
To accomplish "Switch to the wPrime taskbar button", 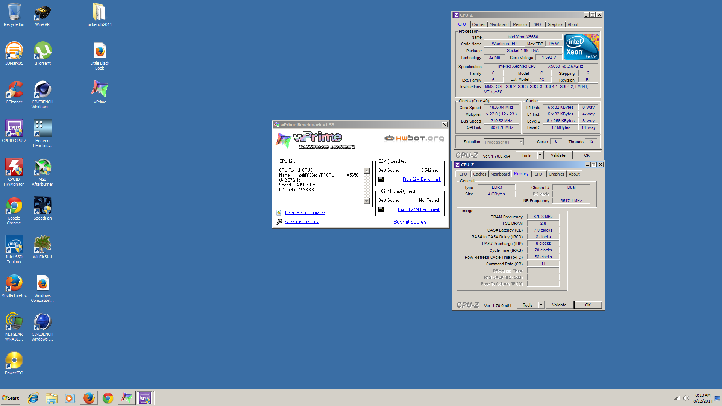I will [126, 398].
